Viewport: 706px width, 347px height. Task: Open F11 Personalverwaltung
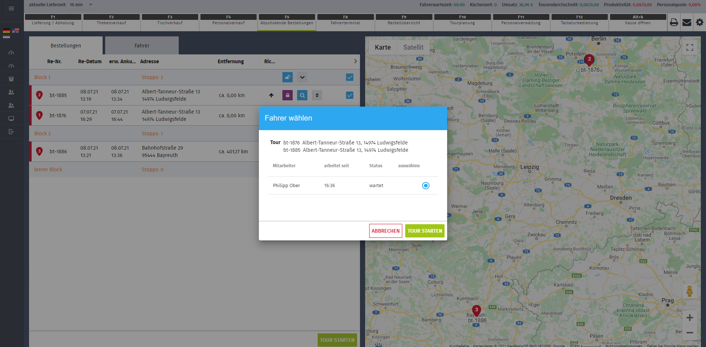coord(521,22)
